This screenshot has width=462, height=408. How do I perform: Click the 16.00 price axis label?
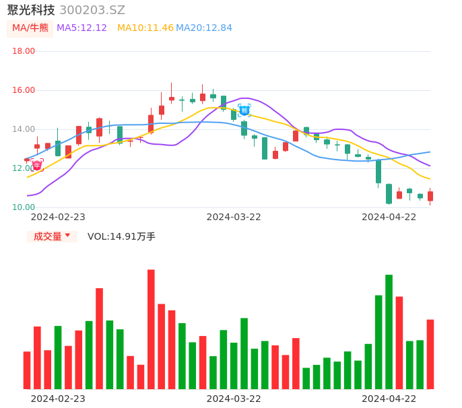[24, 90]
